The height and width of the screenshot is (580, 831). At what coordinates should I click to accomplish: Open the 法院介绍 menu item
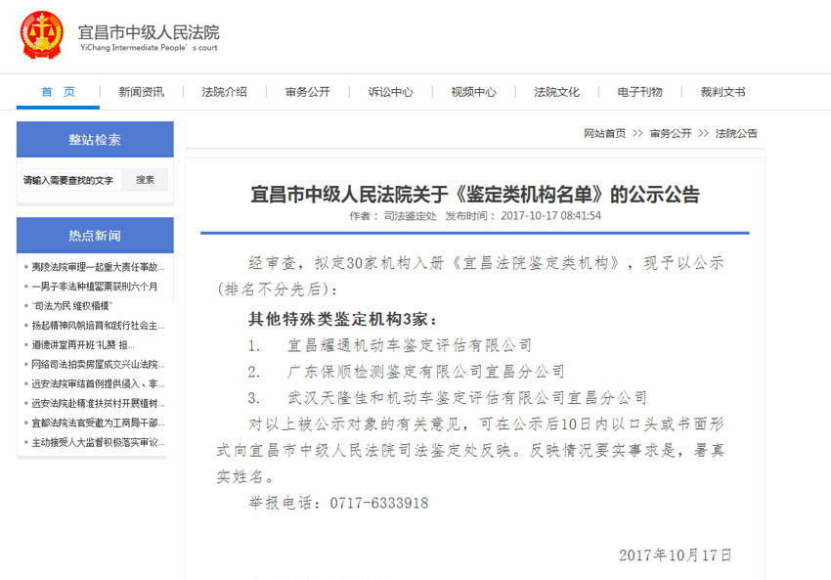tap(224, 92)
